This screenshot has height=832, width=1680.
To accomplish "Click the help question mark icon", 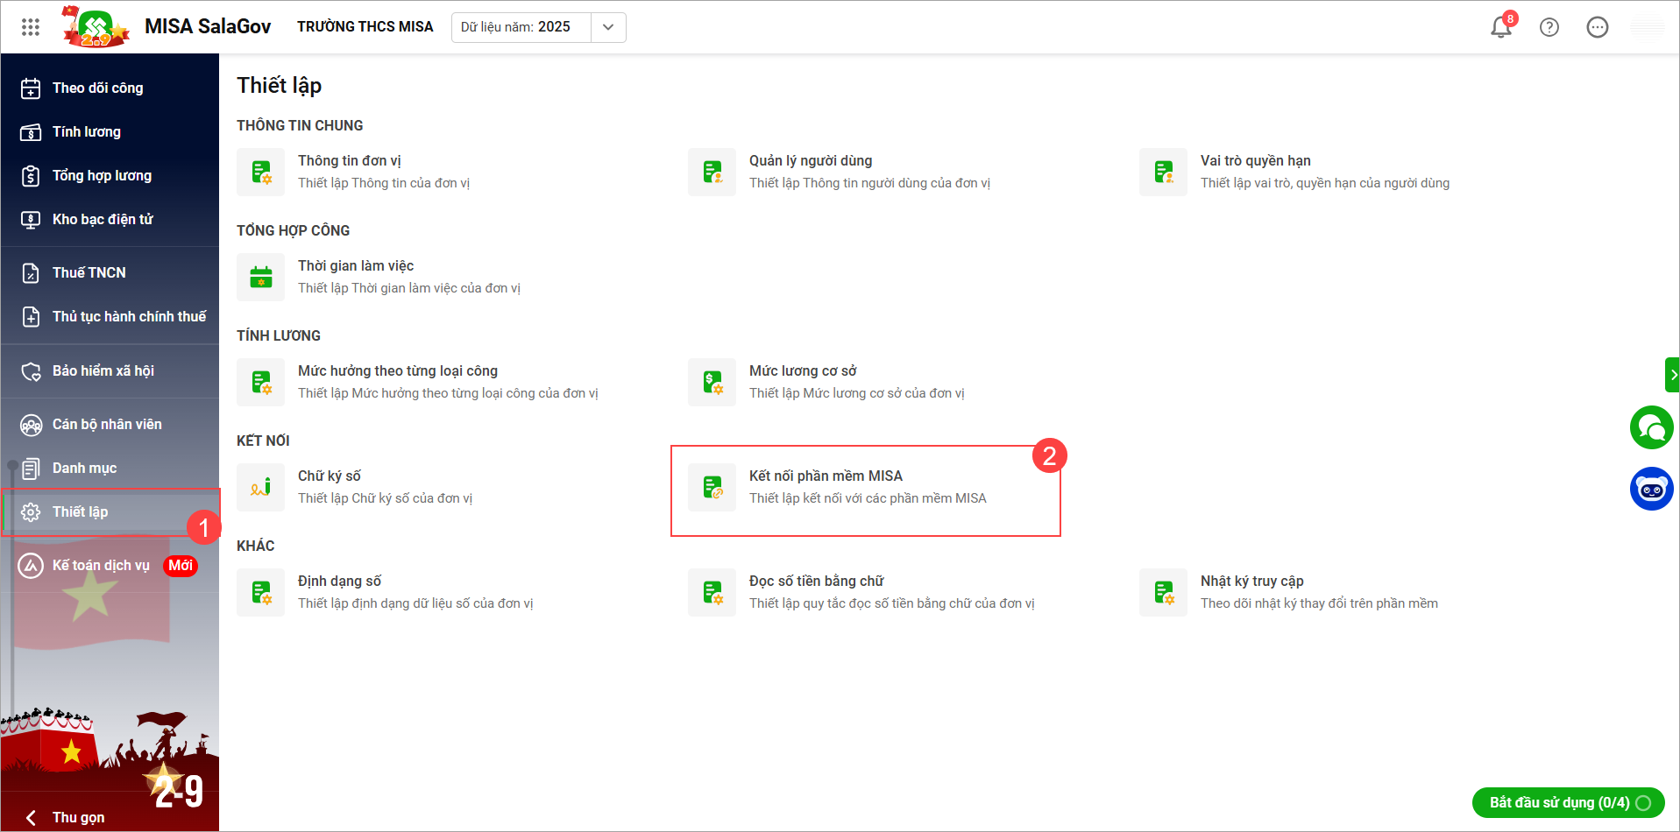I will point(1549,27).
